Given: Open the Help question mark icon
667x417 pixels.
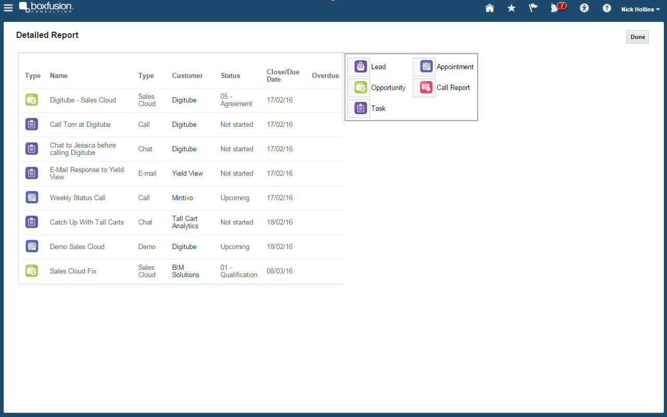Looking at the screenshot, I should point(607,8).
